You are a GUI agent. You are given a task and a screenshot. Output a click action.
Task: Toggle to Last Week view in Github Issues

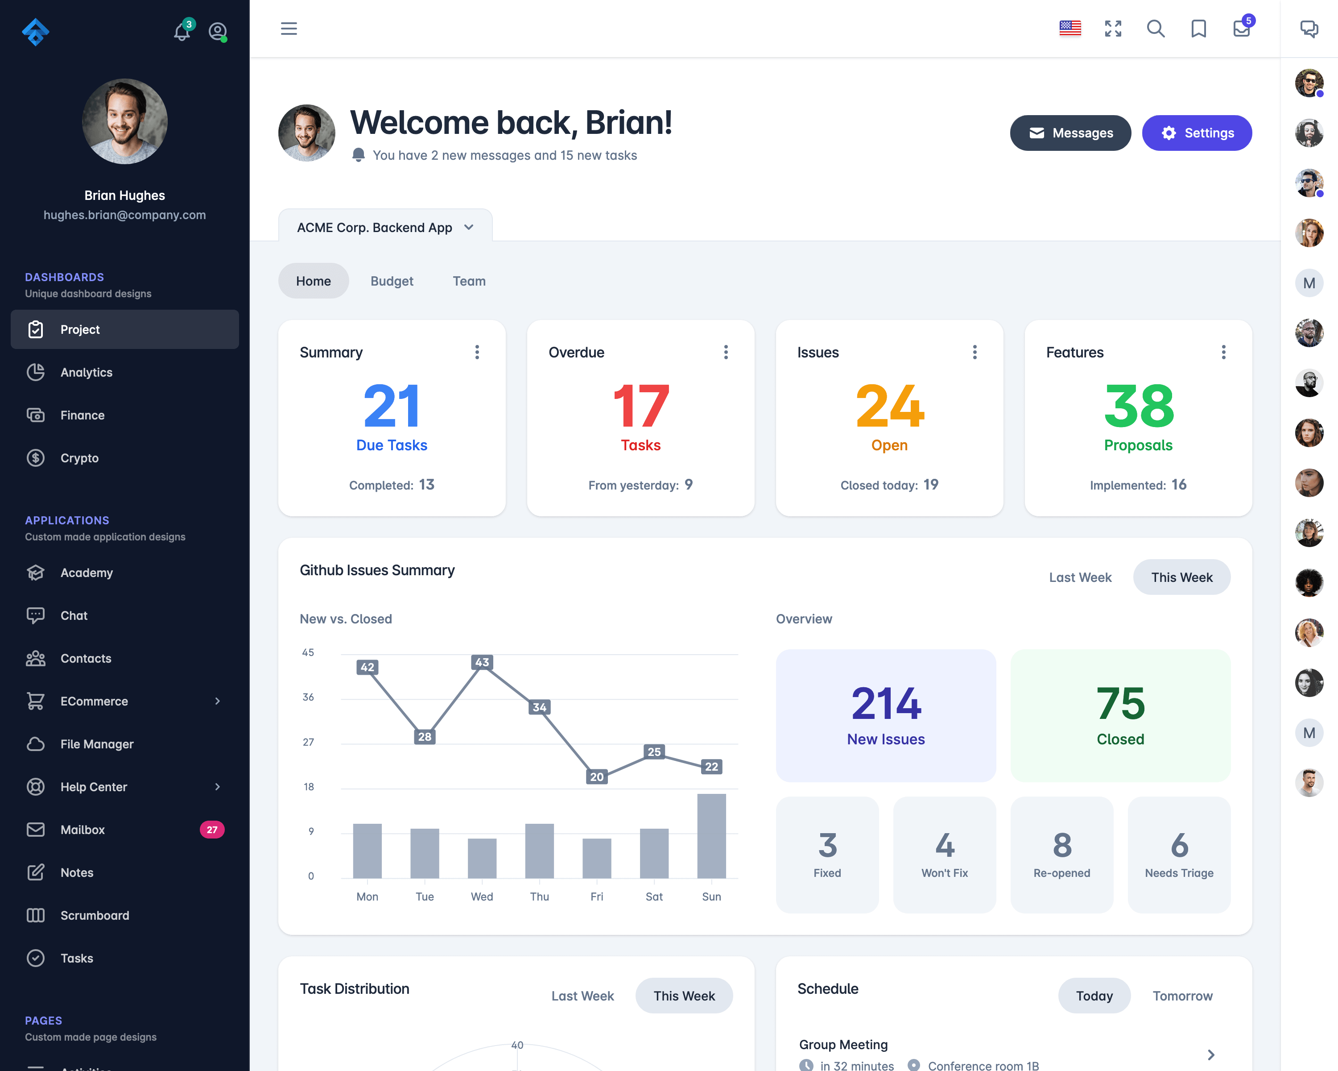tap(1080, 577)
